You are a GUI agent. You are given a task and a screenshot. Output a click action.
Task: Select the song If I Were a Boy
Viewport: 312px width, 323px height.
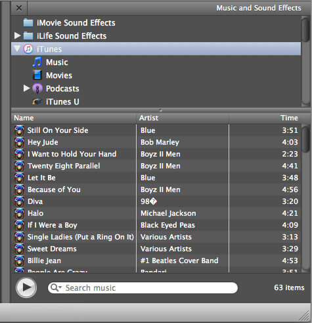[53, 225]
